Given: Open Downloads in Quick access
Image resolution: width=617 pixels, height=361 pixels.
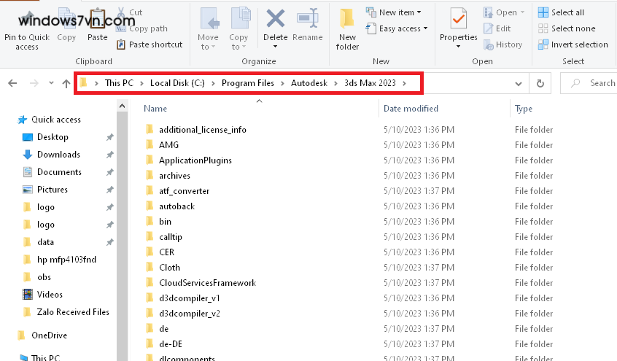Looking at the screenshot, I should click(x=58, y=155).
